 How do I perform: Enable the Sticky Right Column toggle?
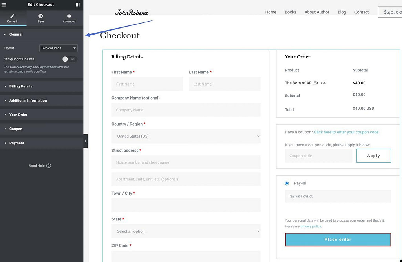pos(66,58)
